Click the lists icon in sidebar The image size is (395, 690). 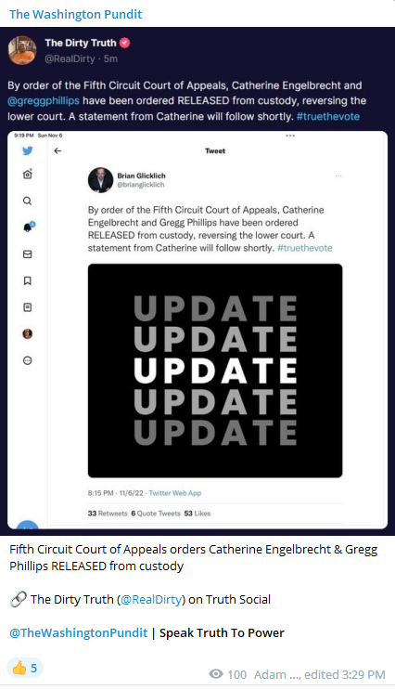pos(27,307)
